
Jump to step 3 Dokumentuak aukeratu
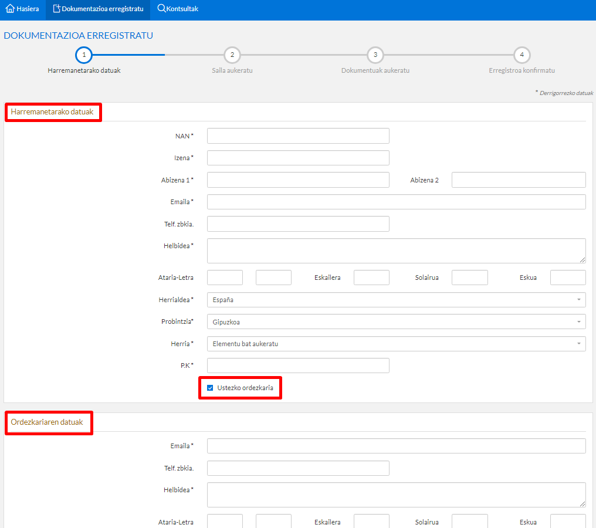[375, 55]
